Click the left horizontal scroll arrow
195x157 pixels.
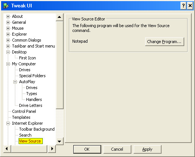[7, 148]
